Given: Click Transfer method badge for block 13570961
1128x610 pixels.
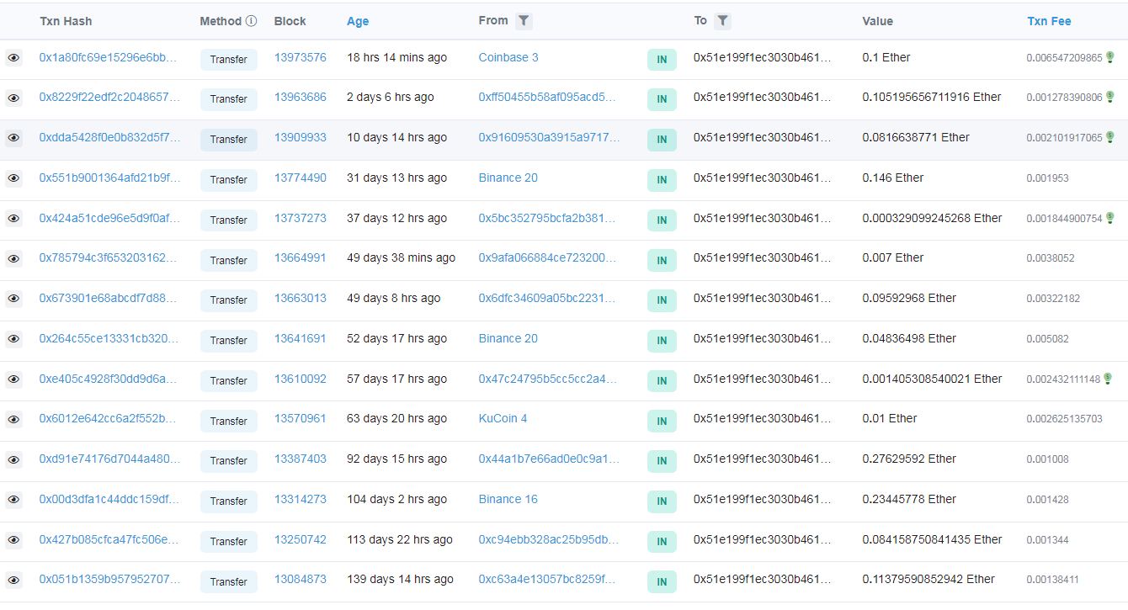Looking at the screenshot, I should (x=229, y=421).
